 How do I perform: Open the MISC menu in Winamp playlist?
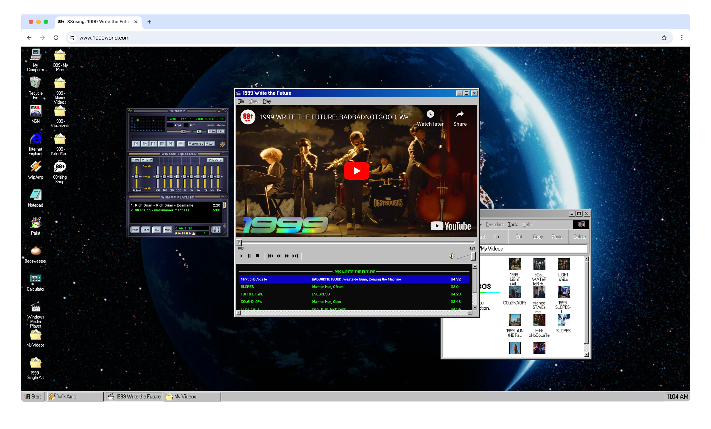(x=167, y=230)
